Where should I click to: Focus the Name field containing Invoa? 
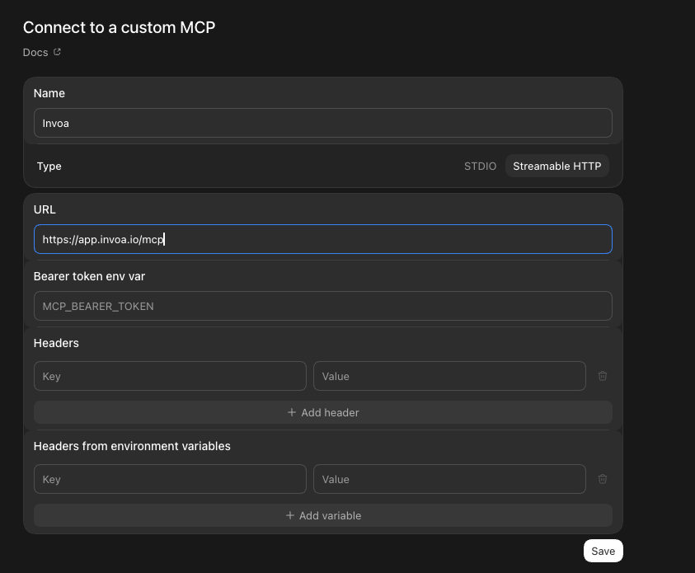point(322,123)
